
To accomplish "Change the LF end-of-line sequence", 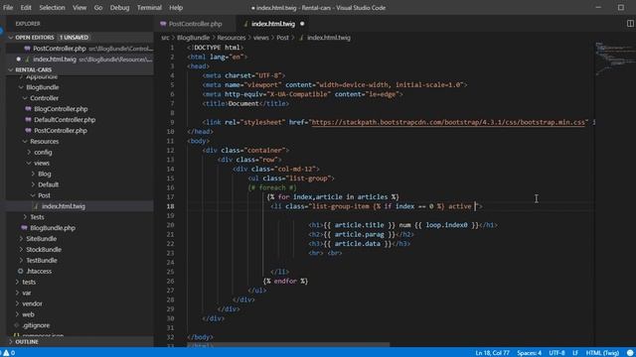I will (x=575, y=353).
